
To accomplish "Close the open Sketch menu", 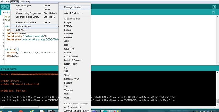I will pos(14,2).
